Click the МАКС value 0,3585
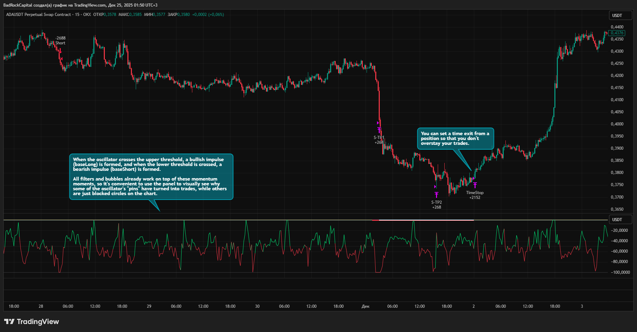This screenshot has width=637, height=332. (x=135, y=15)
